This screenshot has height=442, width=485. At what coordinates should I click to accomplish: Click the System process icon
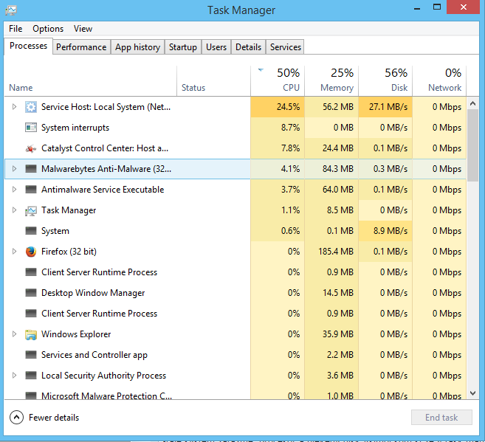pyautogui.click(x=30, y=231)
